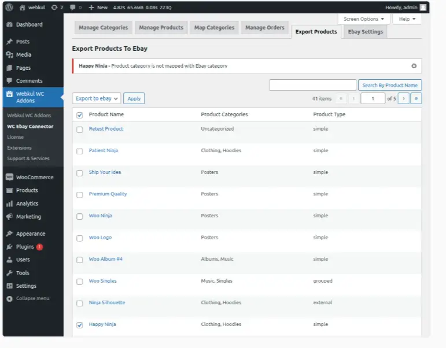Toggle the select-all checkbox beside Product Name

coord(80,115)
